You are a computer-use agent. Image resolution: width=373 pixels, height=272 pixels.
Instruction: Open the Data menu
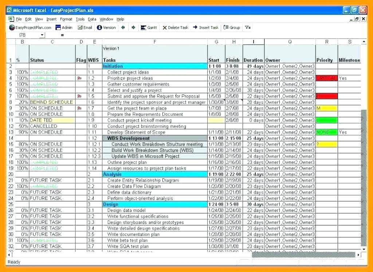92,19
